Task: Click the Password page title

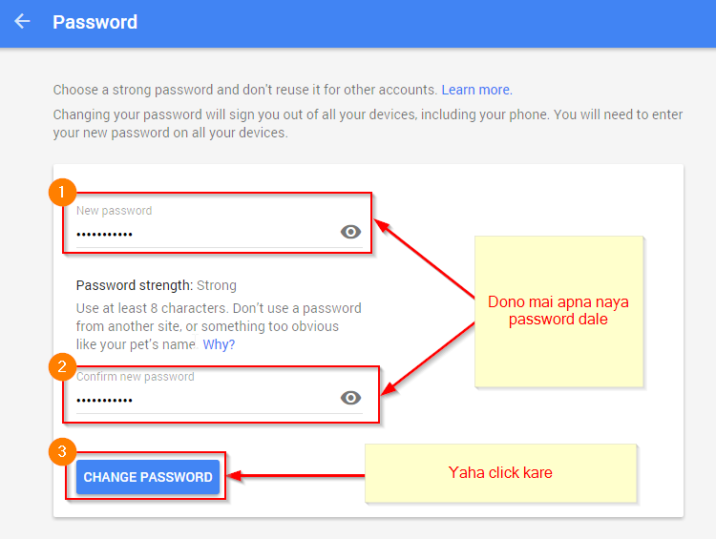Action: point(95,22)
